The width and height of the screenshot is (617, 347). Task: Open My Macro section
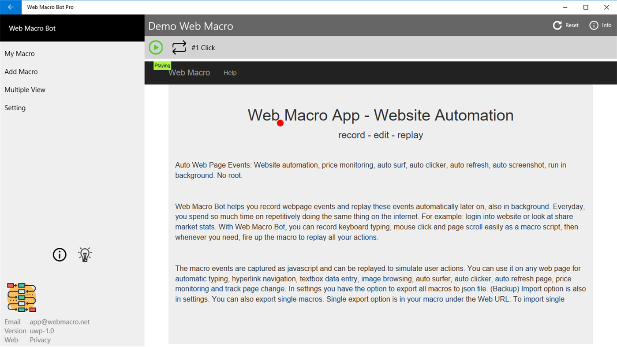tap(19, 53)
